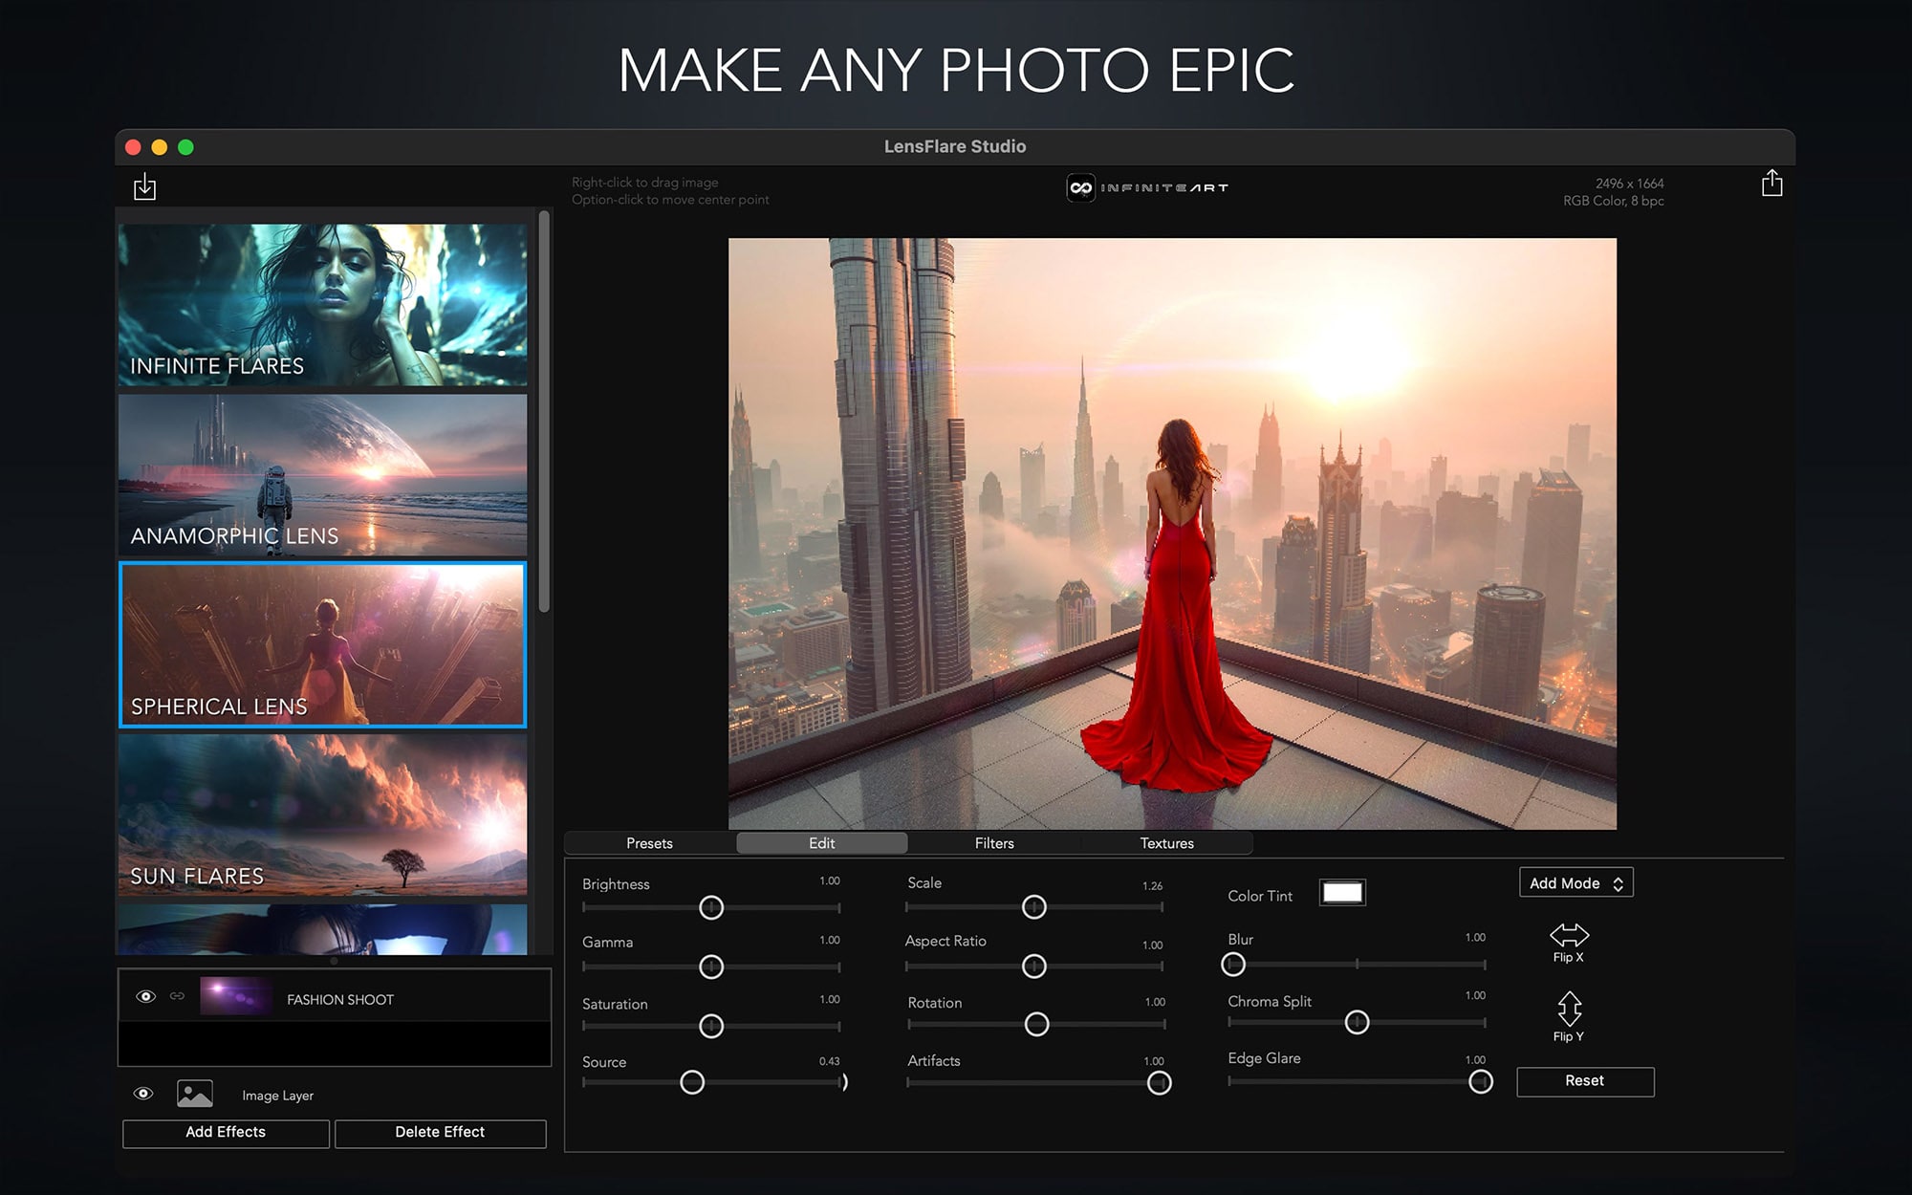Image resolution: width=1912 pixels, height=1195 pixels.
Task: Click the Reset button
Action: click(1584, 1080)
